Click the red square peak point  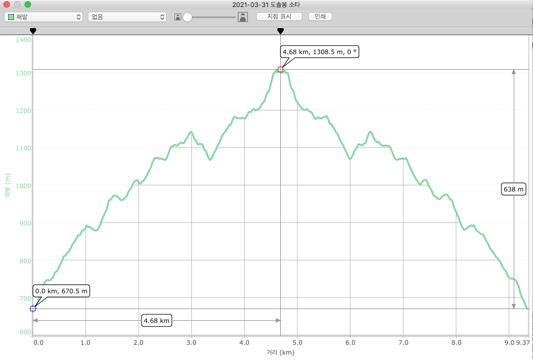pyautogui.click(x=280, y=69)
